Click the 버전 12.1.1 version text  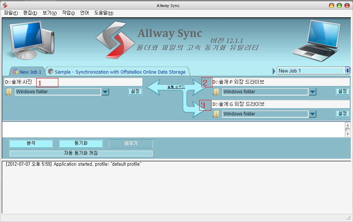(x=227, y=41)
